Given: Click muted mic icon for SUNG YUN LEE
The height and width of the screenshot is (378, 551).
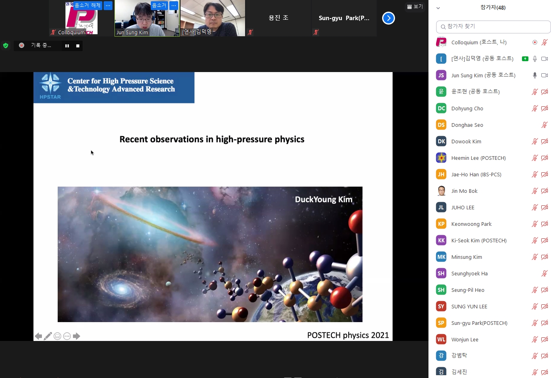Looking at the screenshot, I should [x=535, y=306].
